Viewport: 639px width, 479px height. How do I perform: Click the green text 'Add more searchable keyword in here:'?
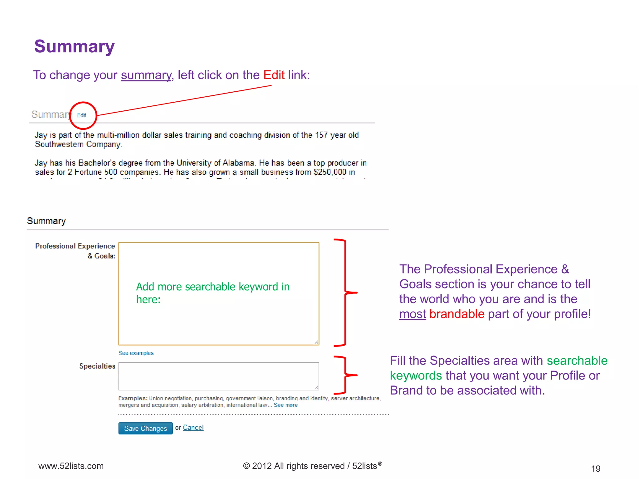[213, 293]
